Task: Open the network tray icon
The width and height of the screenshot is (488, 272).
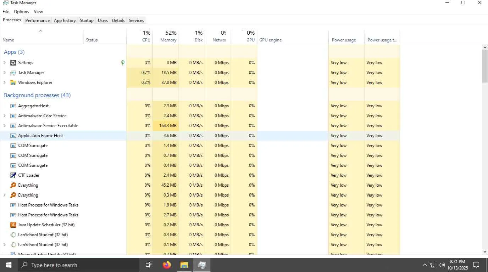Action: pos(433,265)
